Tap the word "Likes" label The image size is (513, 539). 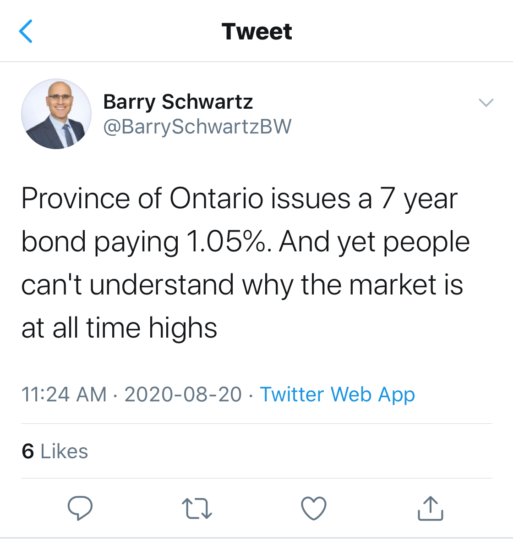click(x=64, y=451)
